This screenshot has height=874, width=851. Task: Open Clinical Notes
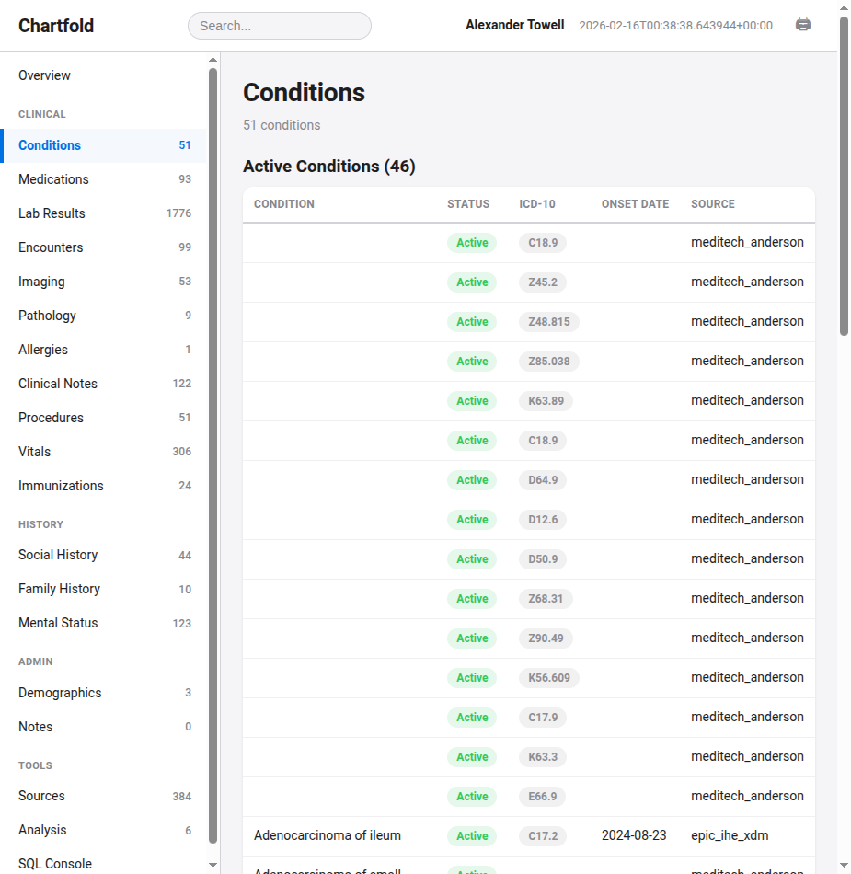pyautogui.click(x=55, y=384)
